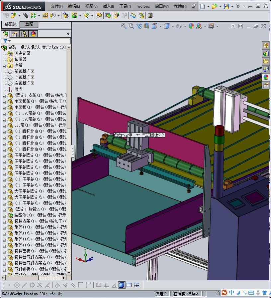
Task: Switch to the FeatureManager design tree tab
Action: coord(5,34)
